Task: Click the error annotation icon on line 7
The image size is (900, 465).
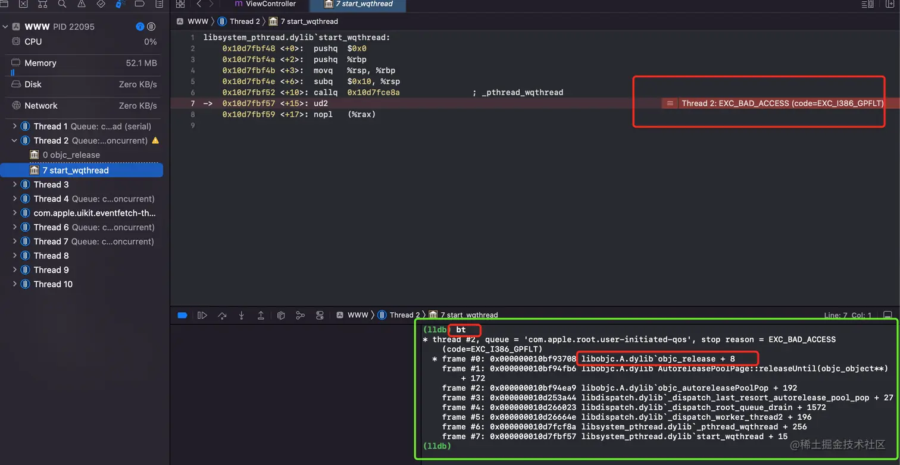Action: point(670,103)
